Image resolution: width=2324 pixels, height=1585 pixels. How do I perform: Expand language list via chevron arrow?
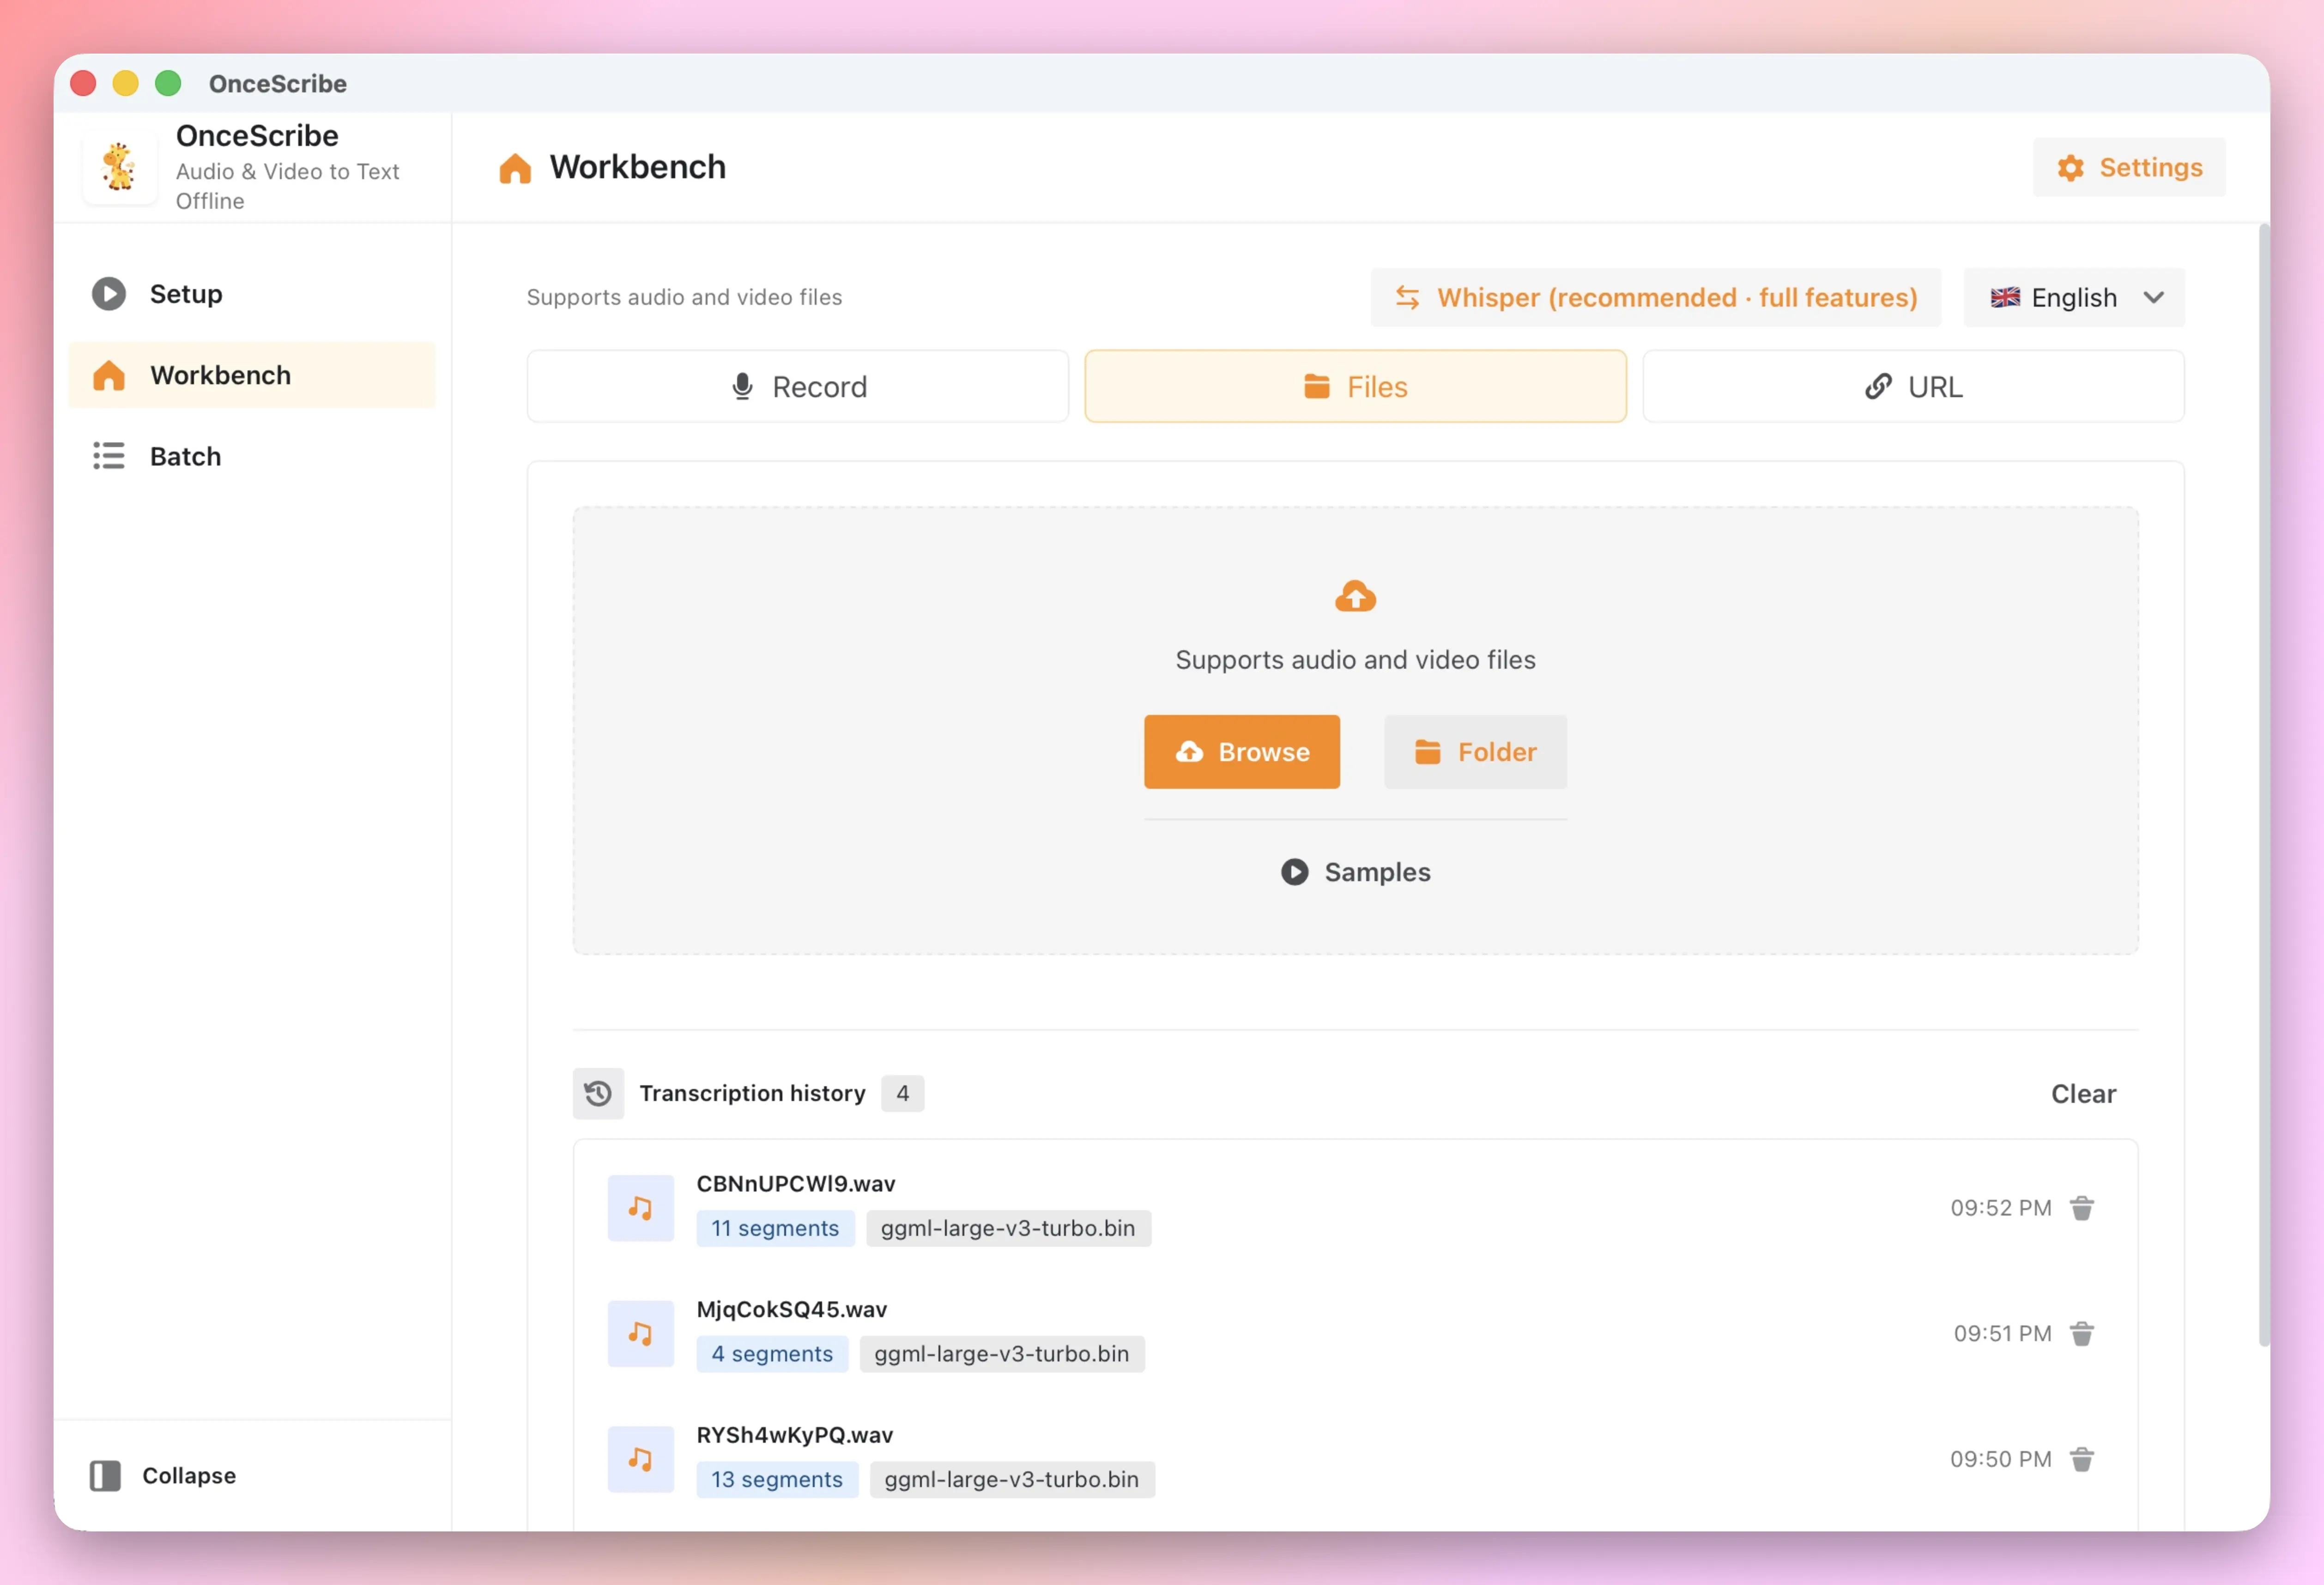point(2154,297)
